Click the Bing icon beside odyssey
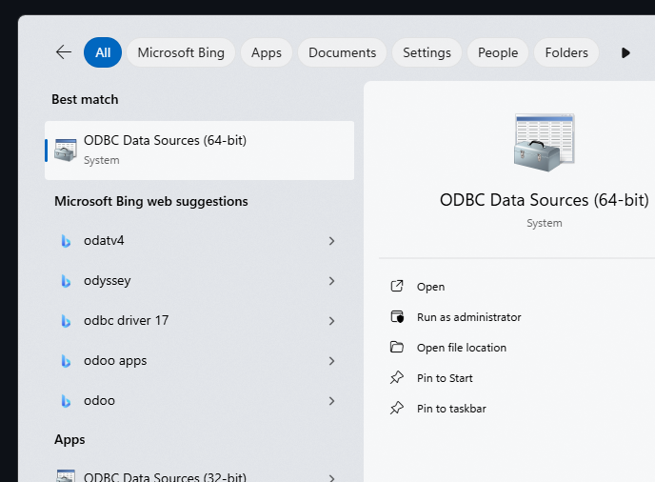 pyautogui.click(x=66, y=281)
